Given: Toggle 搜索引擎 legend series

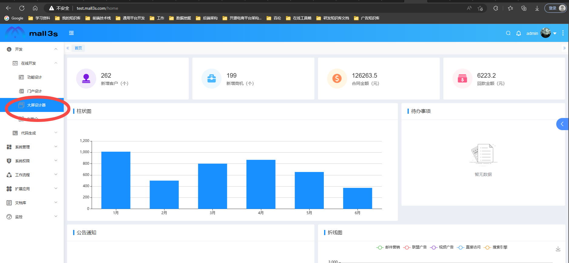Looking at the screenshot, I should click(x=496, y=247).
